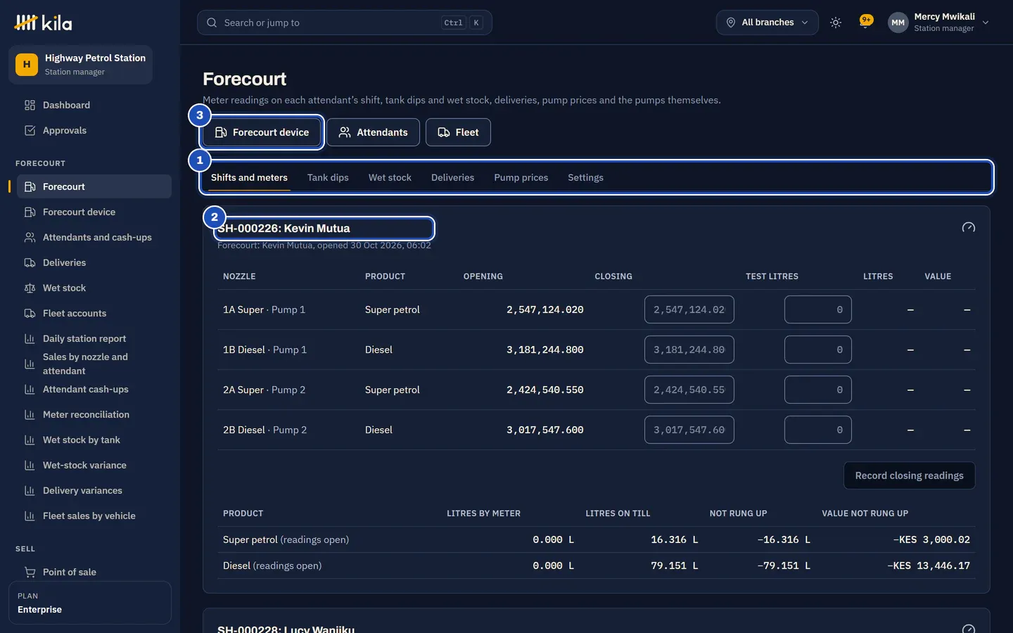Open the notifications bell with 9+ badge
This screenshot has width=1013, height=633.
click(x=866, y=21)
